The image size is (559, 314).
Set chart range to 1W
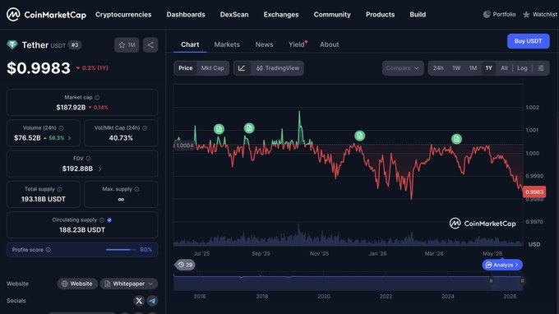456,68
